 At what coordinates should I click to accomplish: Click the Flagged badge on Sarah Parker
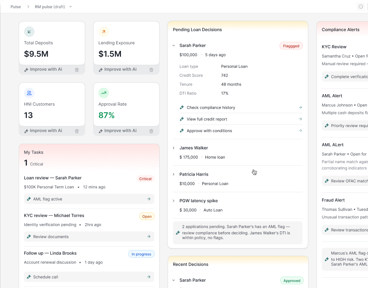click(291, 46)
